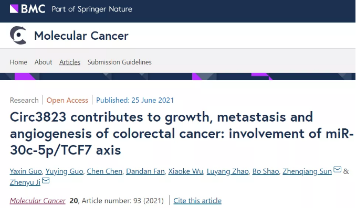
Task: Open author Luyang Zhao's link
Action: (227, 171)
